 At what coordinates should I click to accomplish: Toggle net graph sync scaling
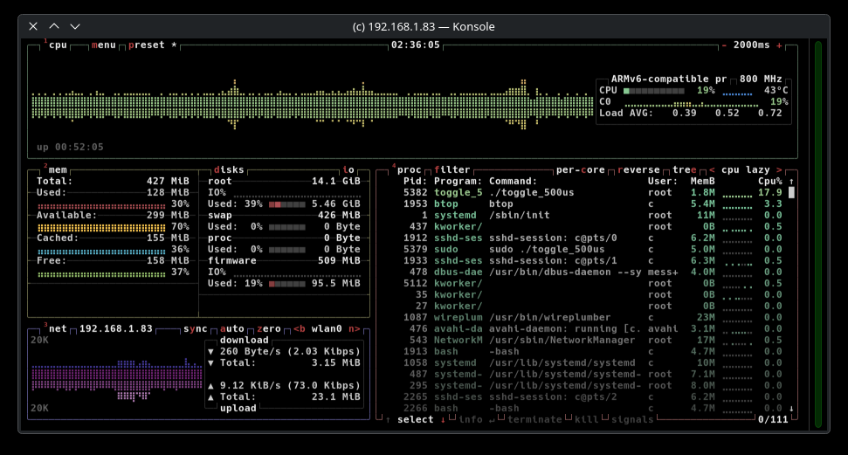click(x=195, y=329)
